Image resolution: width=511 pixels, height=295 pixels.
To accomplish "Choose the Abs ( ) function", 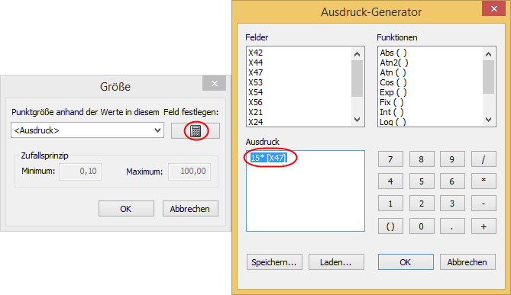I will tap(393, 53).
